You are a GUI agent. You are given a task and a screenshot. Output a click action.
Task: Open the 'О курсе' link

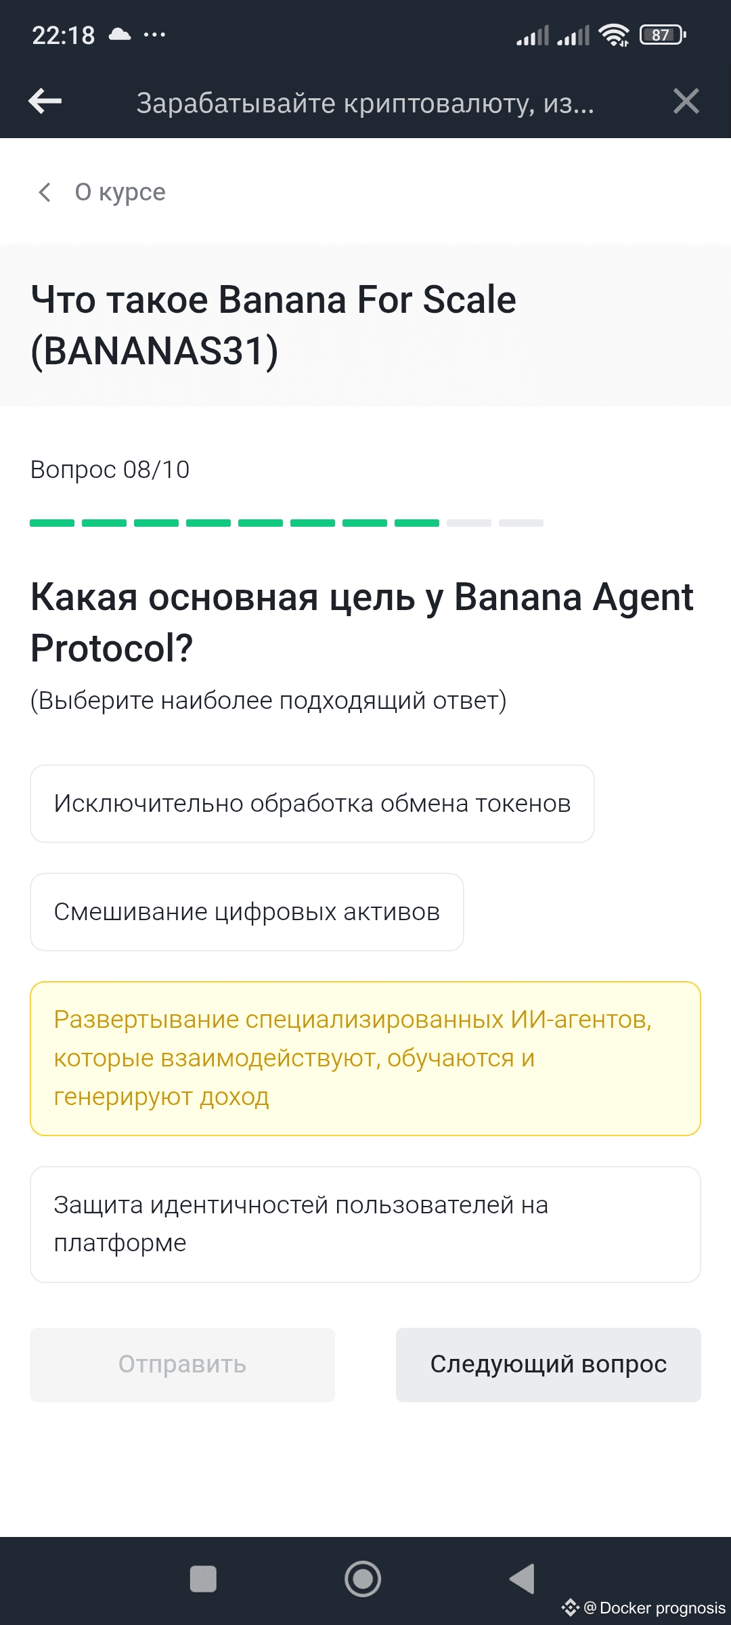tap(120, 192)
